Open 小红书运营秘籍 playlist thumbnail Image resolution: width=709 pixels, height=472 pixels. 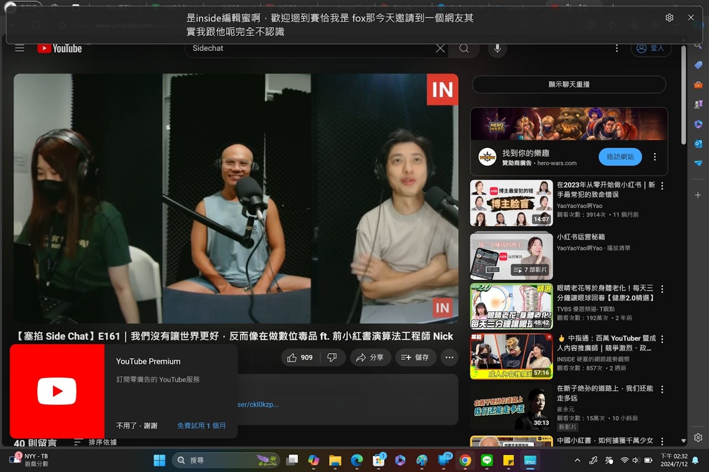(511, 256)
